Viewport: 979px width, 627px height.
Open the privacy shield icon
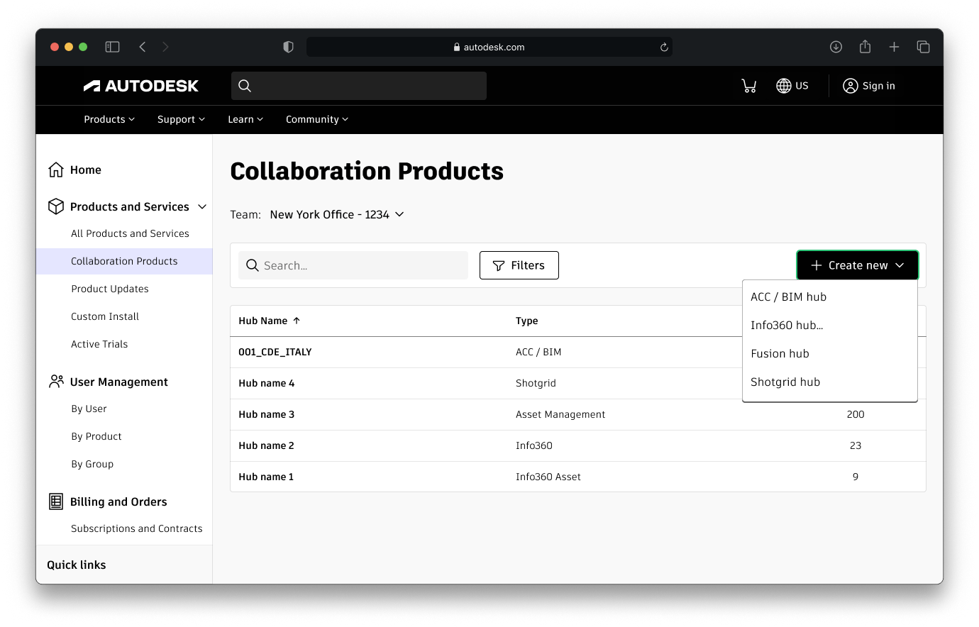(x=288, y=47)
